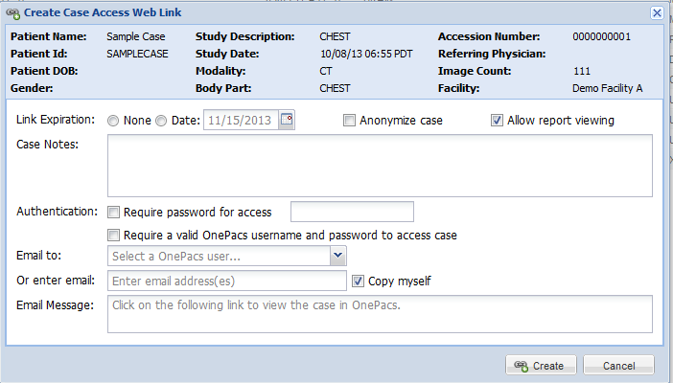Select the None expiration radio button
Viewport: 673px width, 383px height.
tap(113, 121)
